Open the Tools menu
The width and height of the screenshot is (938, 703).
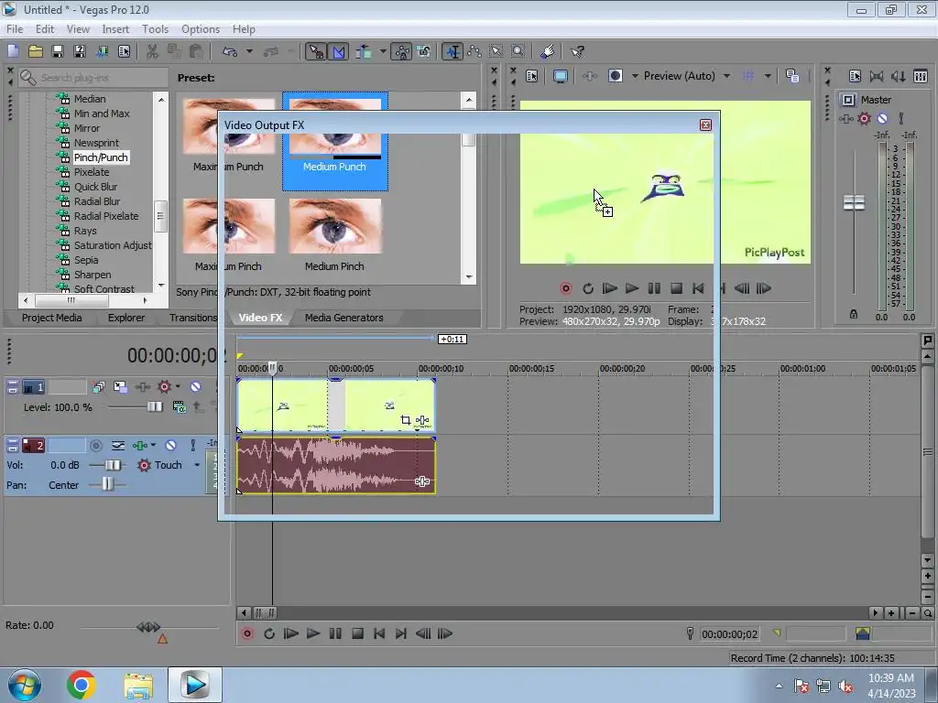click(x=155, y=28)
